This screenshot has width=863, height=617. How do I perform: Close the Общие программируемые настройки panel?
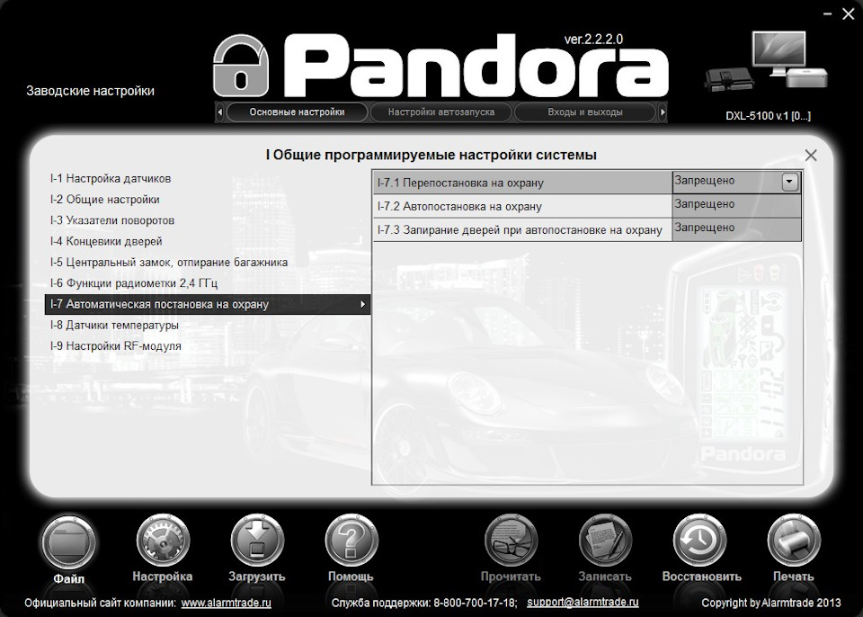click(811, 156)
